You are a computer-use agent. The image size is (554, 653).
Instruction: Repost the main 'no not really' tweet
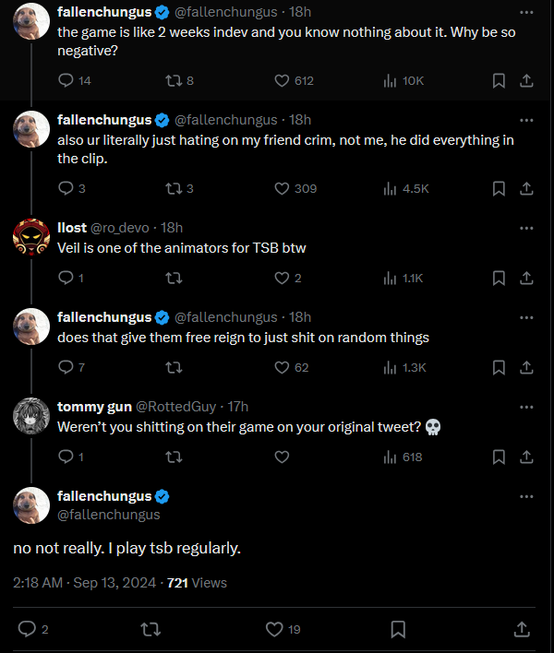tap(149, 629)
